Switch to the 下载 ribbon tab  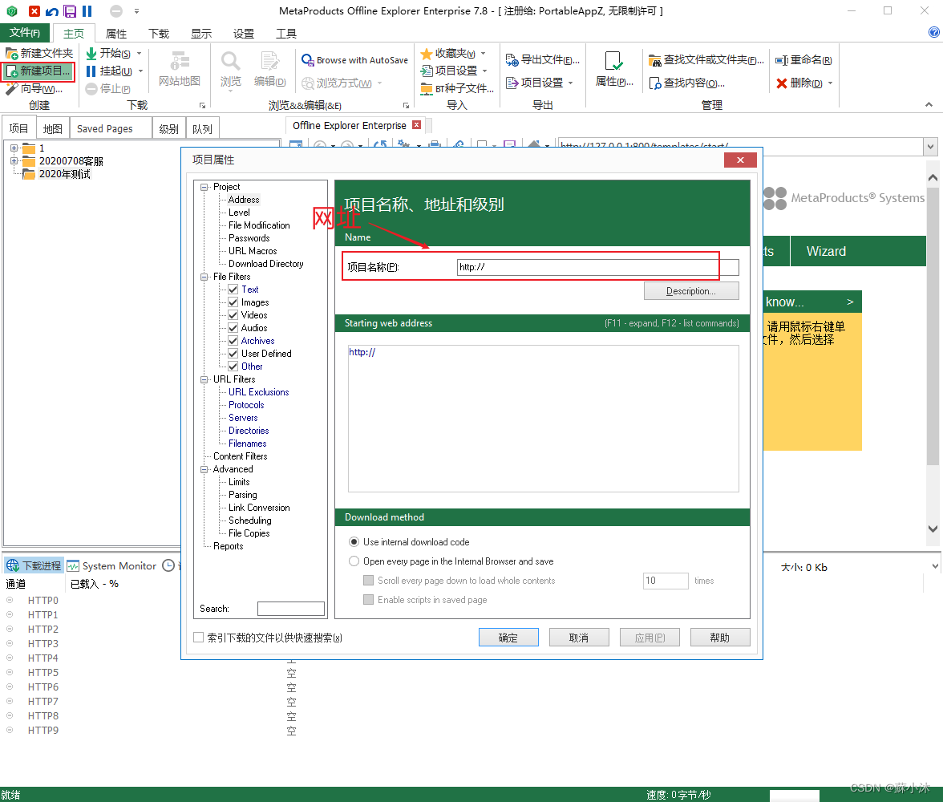[x=159, y=34]
